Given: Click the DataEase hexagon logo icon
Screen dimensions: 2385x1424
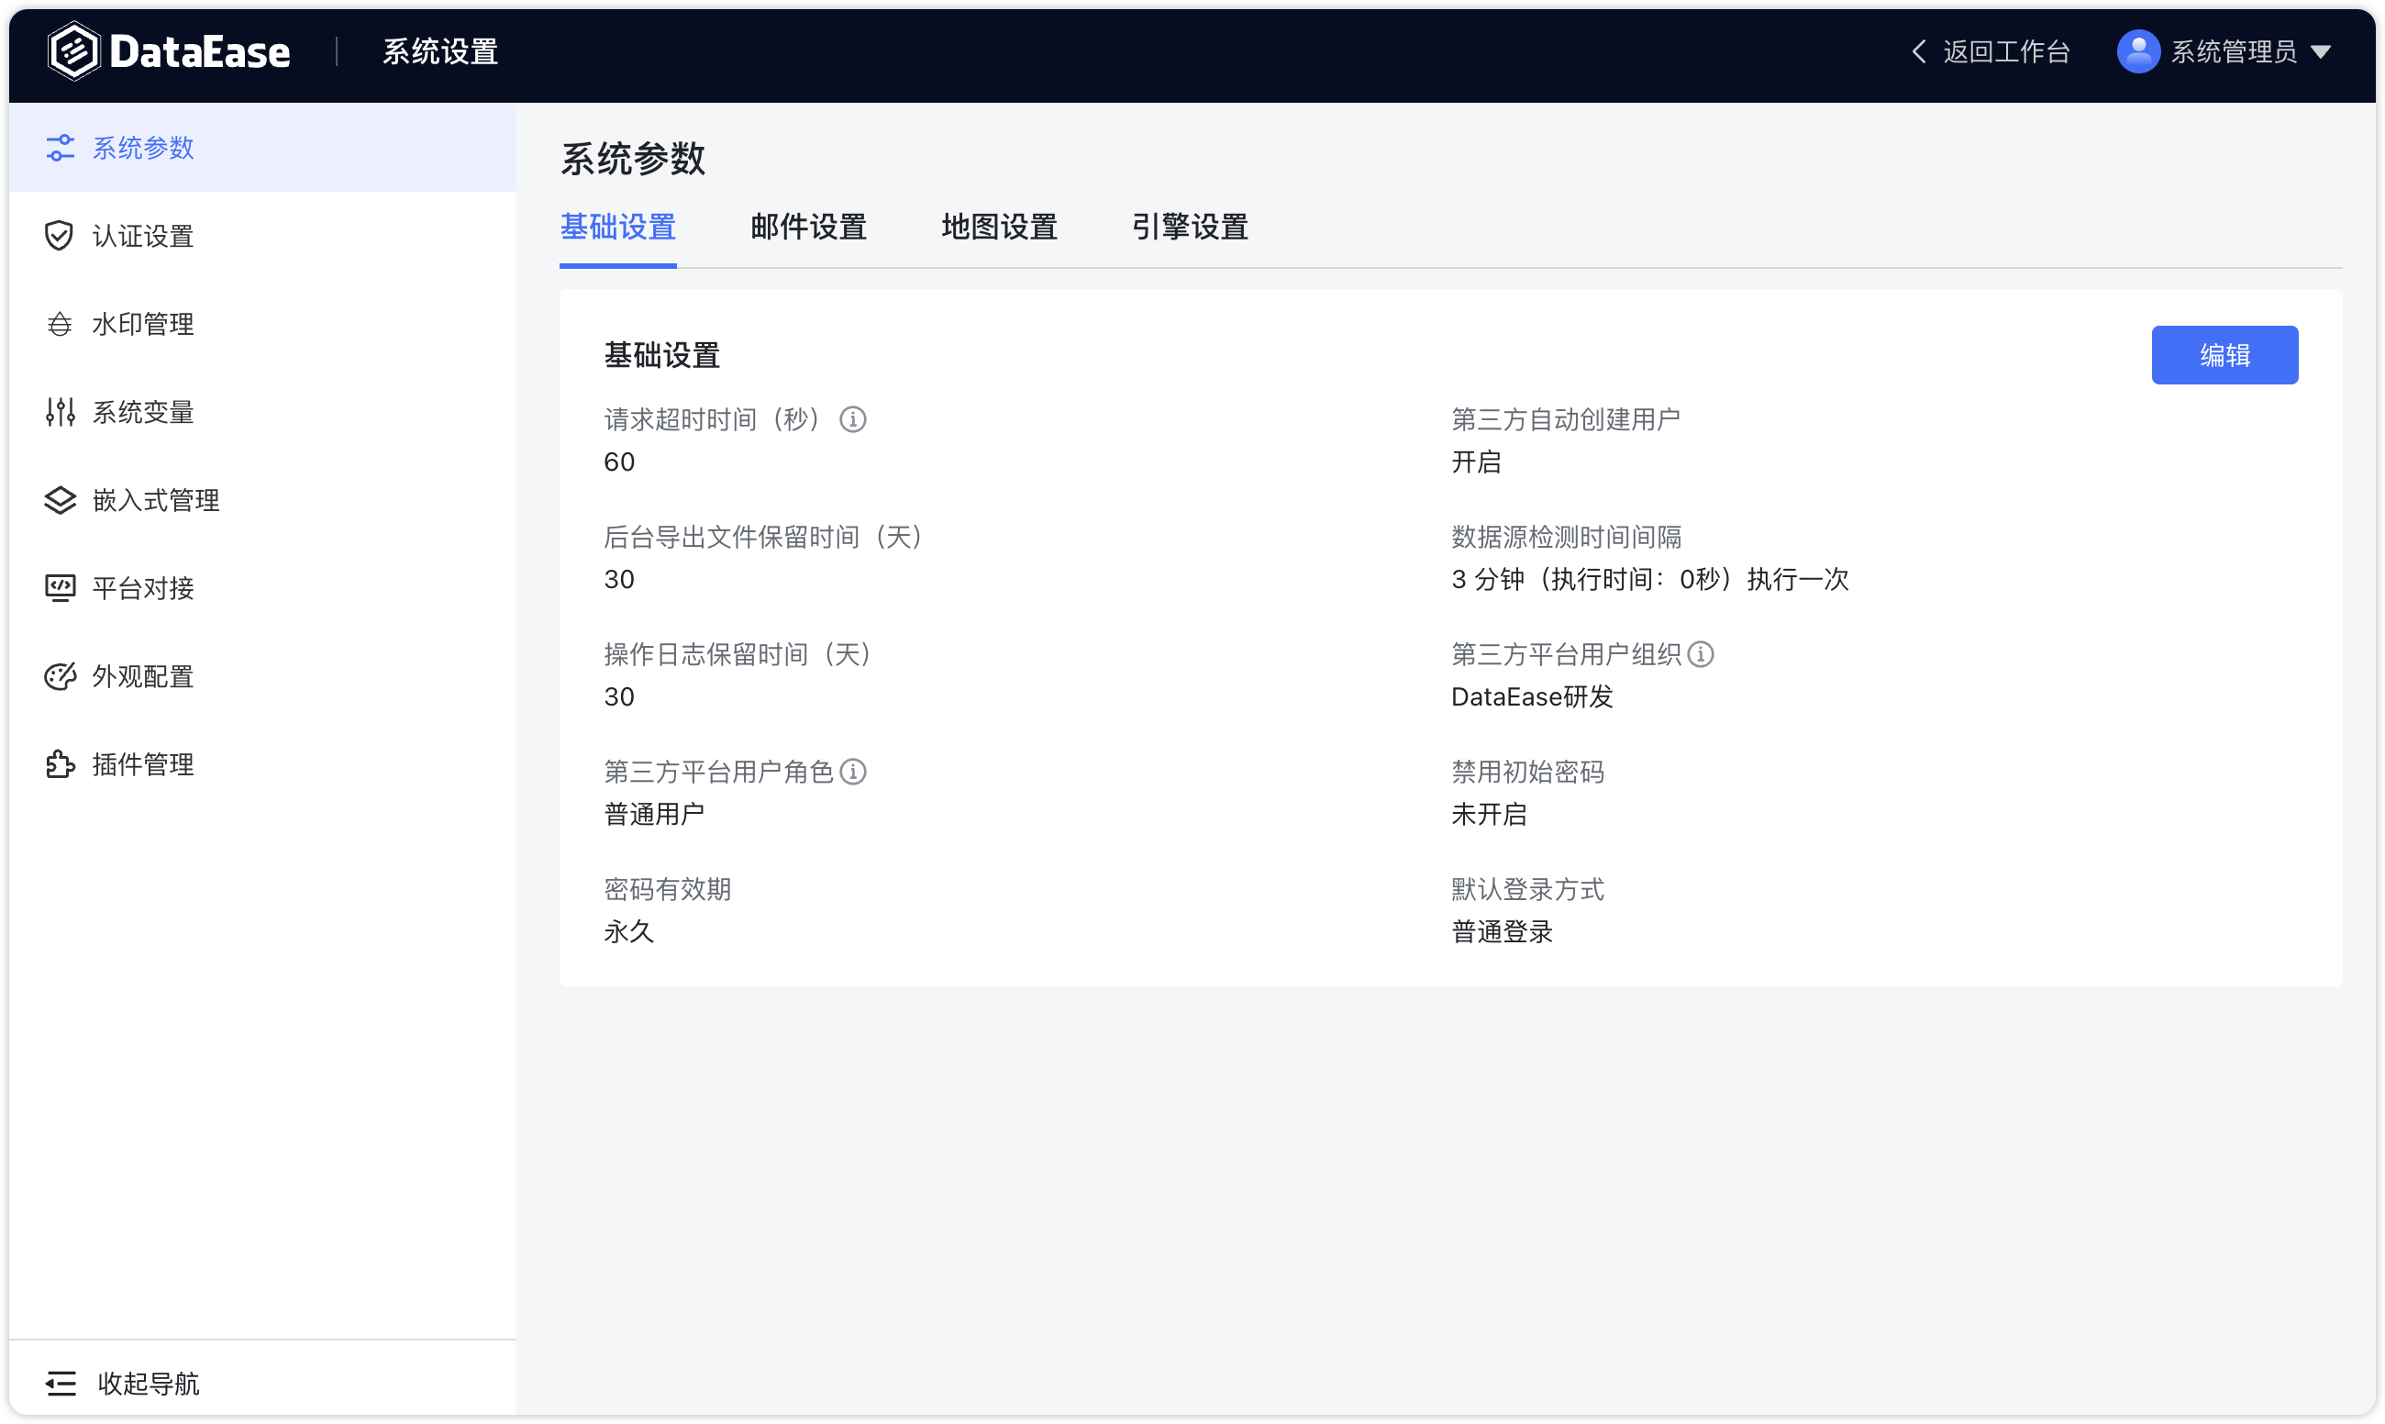Looking at the screenshot, I should [74, 50].
